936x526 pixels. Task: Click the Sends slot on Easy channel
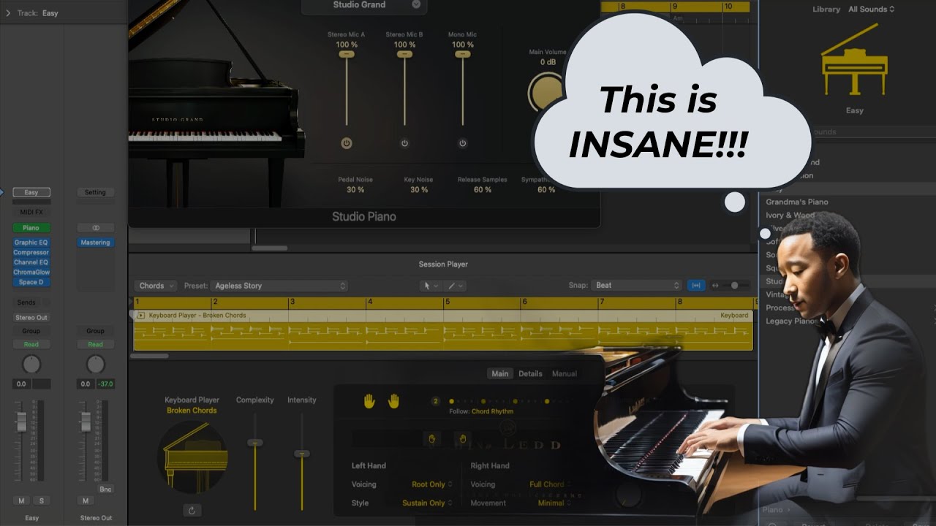pyautogui.click(x=26, y=302)
